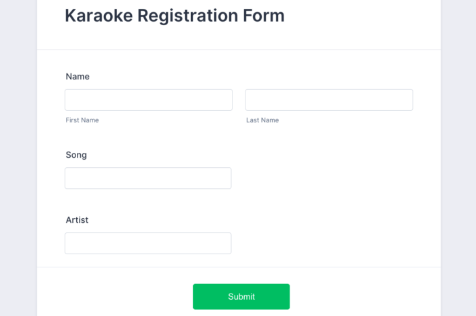Focus the Last Name text box
The width and height of the screenshot is (476, 316).
[x=329, y=100]
